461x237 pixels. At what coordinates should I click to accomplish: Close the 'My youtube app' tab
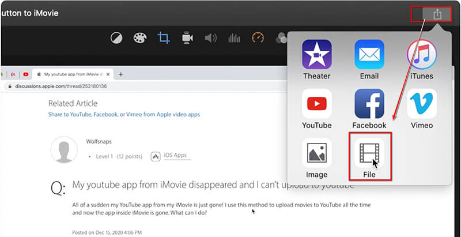pyautogui.click(x=108, y=74)
